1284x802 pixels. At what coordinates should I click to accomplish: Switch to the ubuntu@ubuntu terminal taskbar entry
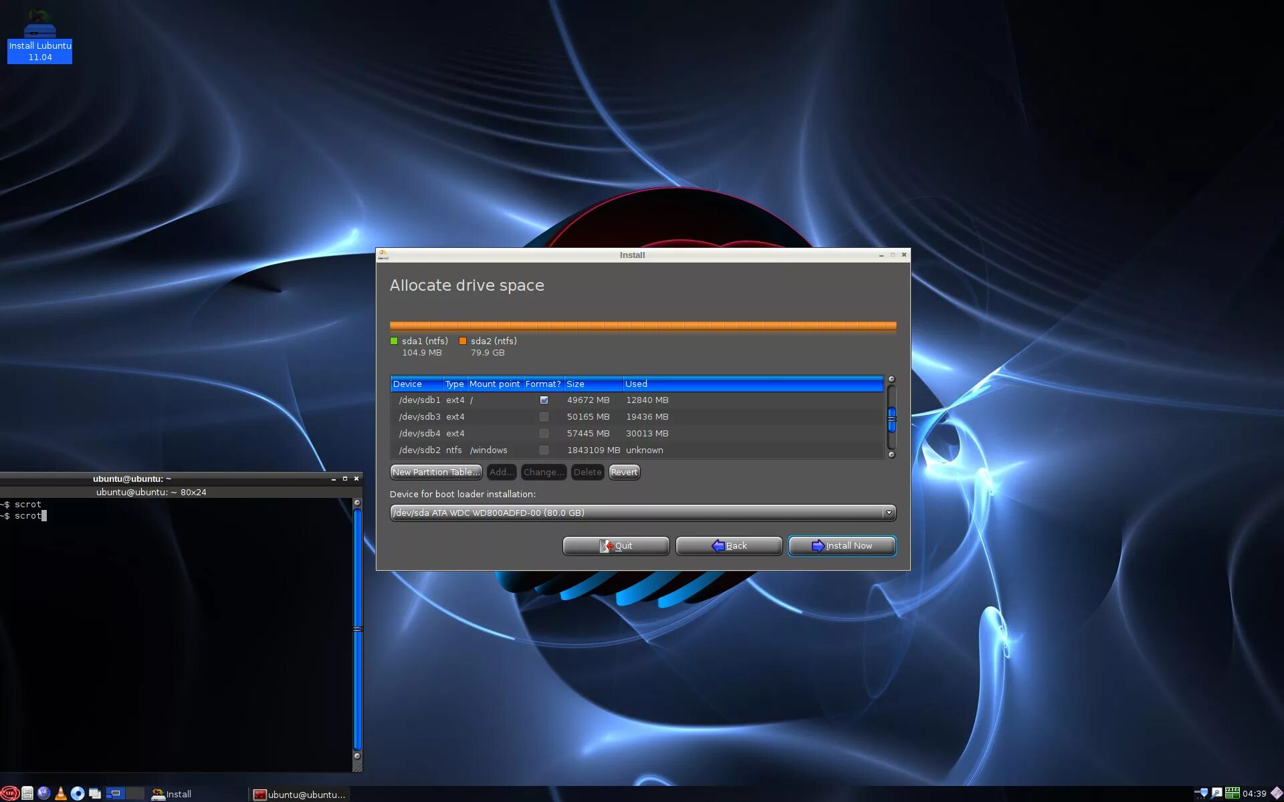tap(300, 794)
